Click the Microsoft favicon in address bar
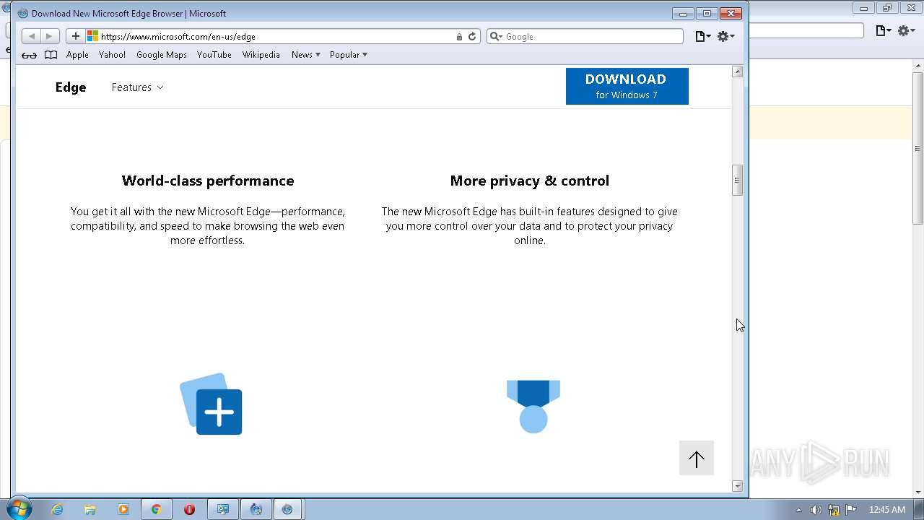Screen dimensions: 924x520 coord(92,36)
